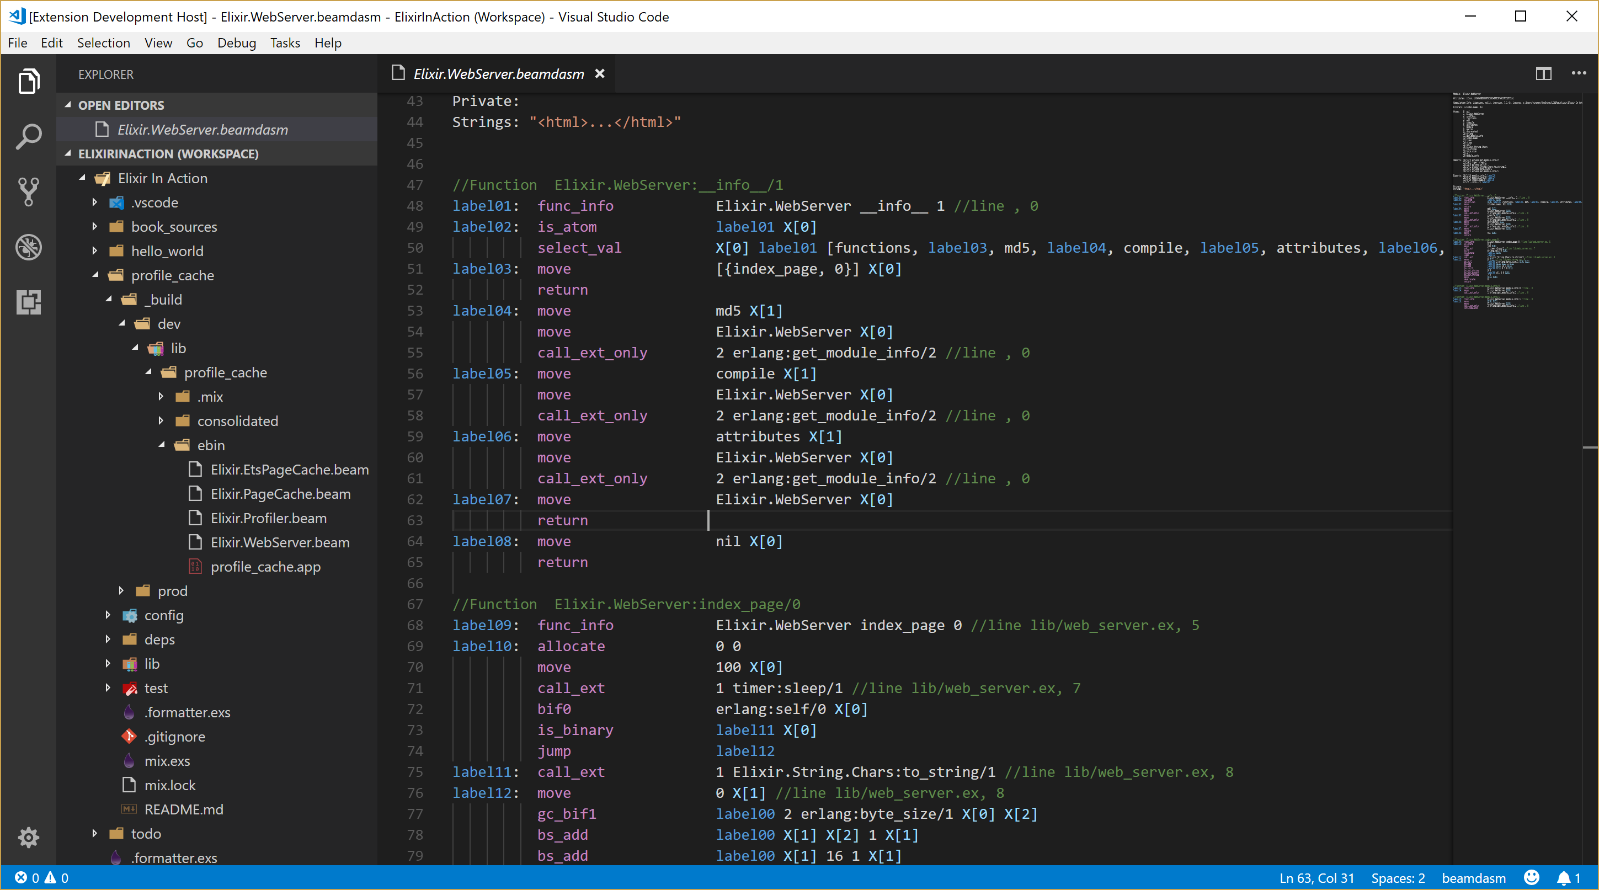This screenshot has height=890, width=1599.
Task: Select the Tasks menu item
Action: coord(284,42)
